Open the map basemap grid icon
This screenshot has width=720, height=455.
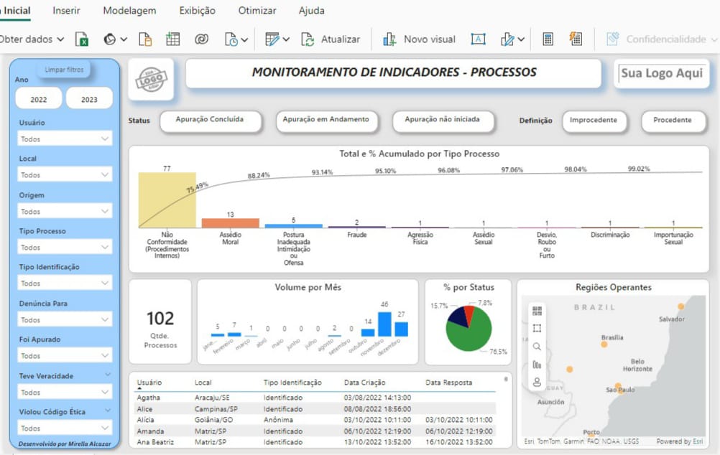[x=537, y=311]
